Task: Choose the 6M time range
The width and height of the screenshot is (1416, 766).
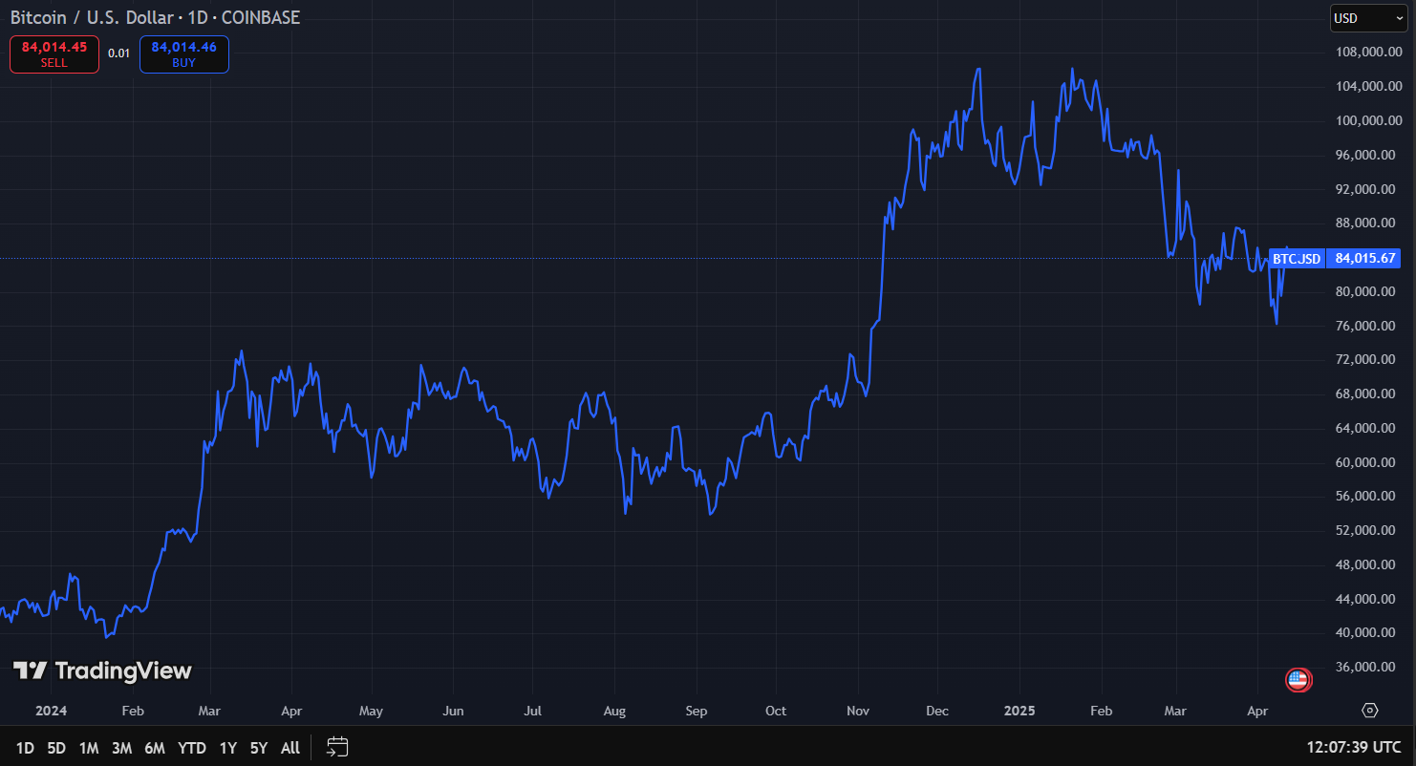Action: click(x=155, y=748)
